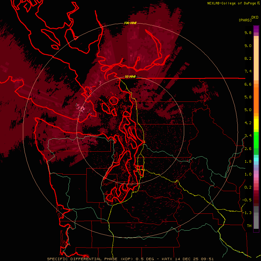Screen dimensions: 261x261
Task: Click the -1.3 value on color scale
Action: tap(247, 213)
